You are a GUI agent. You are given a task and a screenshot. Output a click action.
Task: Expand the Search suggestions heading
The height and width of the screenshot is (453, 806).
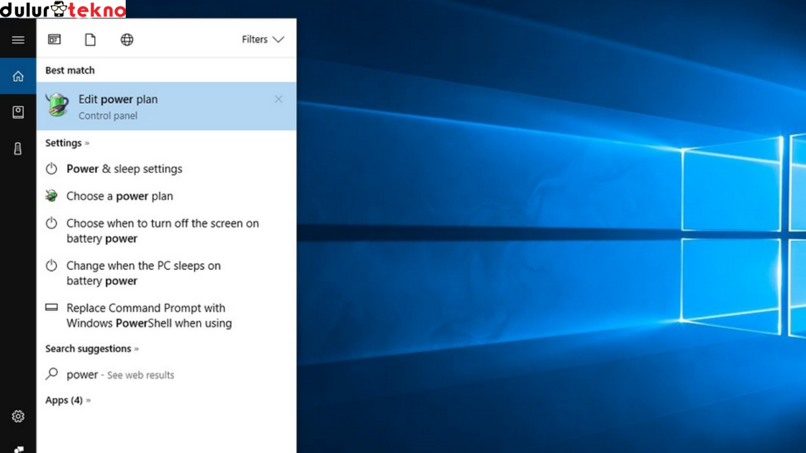click(x=92, y=349)
